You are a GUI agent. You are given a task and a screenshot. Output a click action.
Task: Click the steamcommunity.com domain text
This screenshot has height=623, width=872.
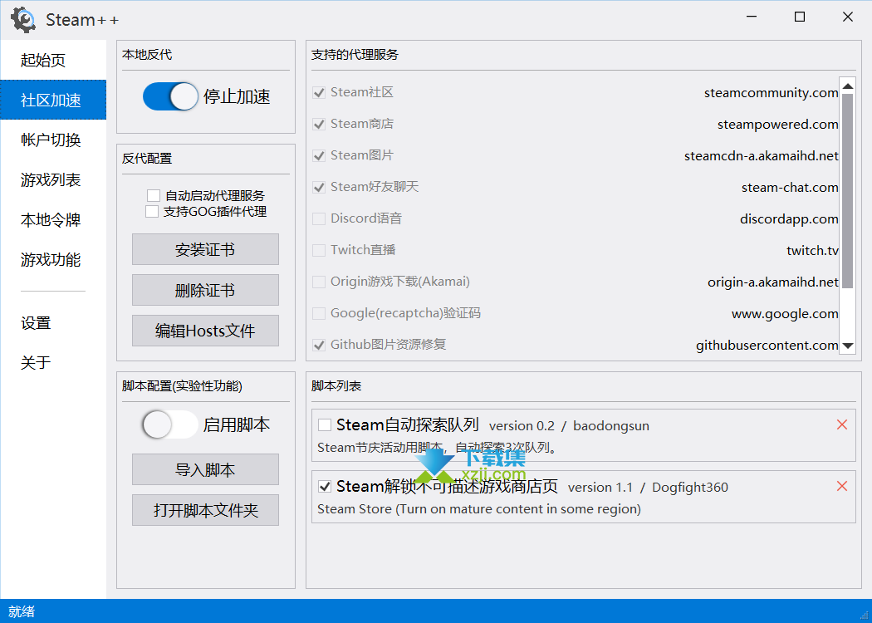point(771,93)
